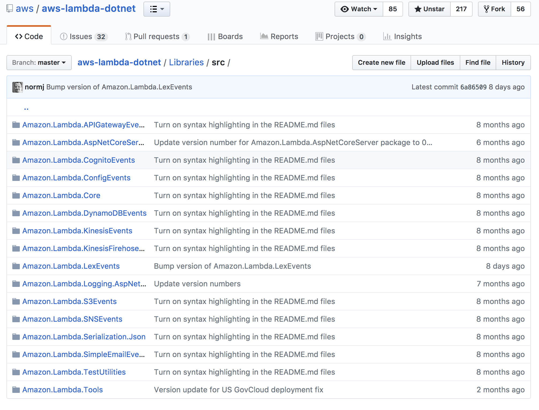Click folder icon of Amazon.Lambda.Serialization.Json
The image size is (539, 410).
coord(16,337)
